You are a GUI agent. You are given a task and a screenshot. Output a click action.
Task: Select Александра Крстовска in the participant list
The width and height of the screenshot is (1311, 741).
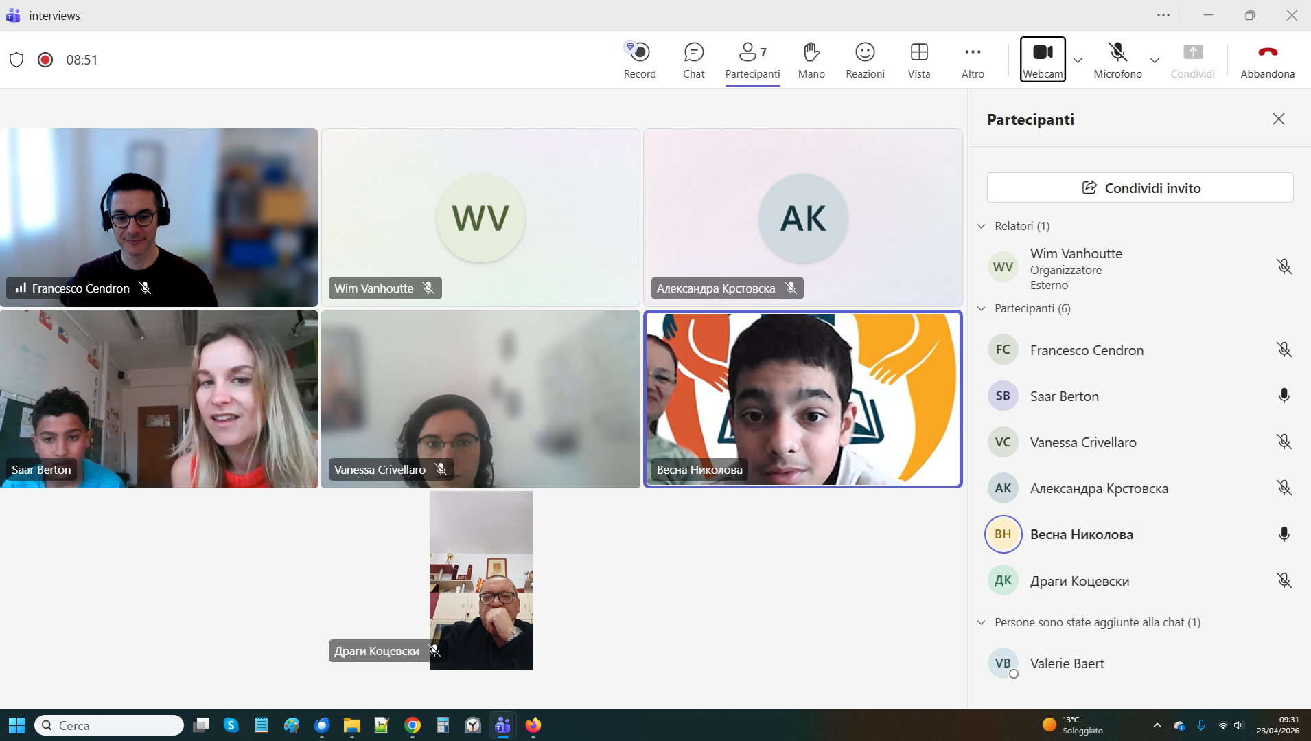click(x=1140, y=488)
